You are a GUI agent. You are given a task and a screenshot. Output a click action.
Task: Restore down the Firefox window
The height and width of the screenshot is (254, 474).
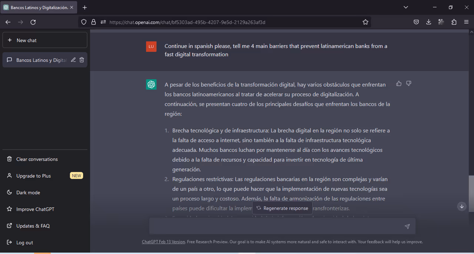(x=451, y=7)
